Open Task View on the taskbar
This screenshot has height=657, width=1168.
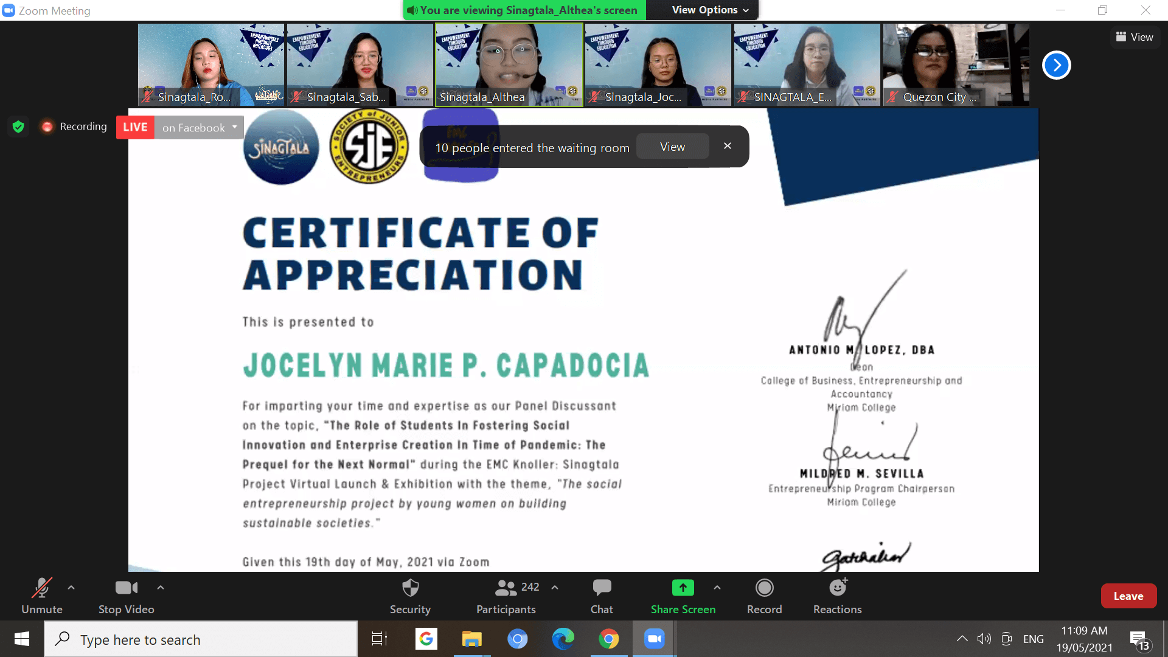[380, 639]
